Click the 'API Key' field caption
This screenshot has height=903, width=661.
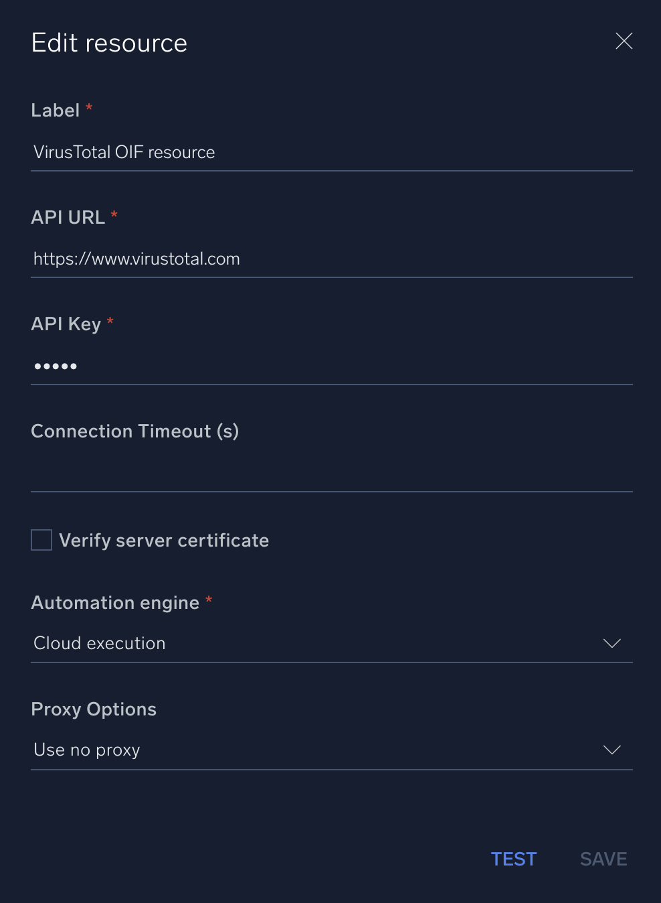tap(66, 324)
